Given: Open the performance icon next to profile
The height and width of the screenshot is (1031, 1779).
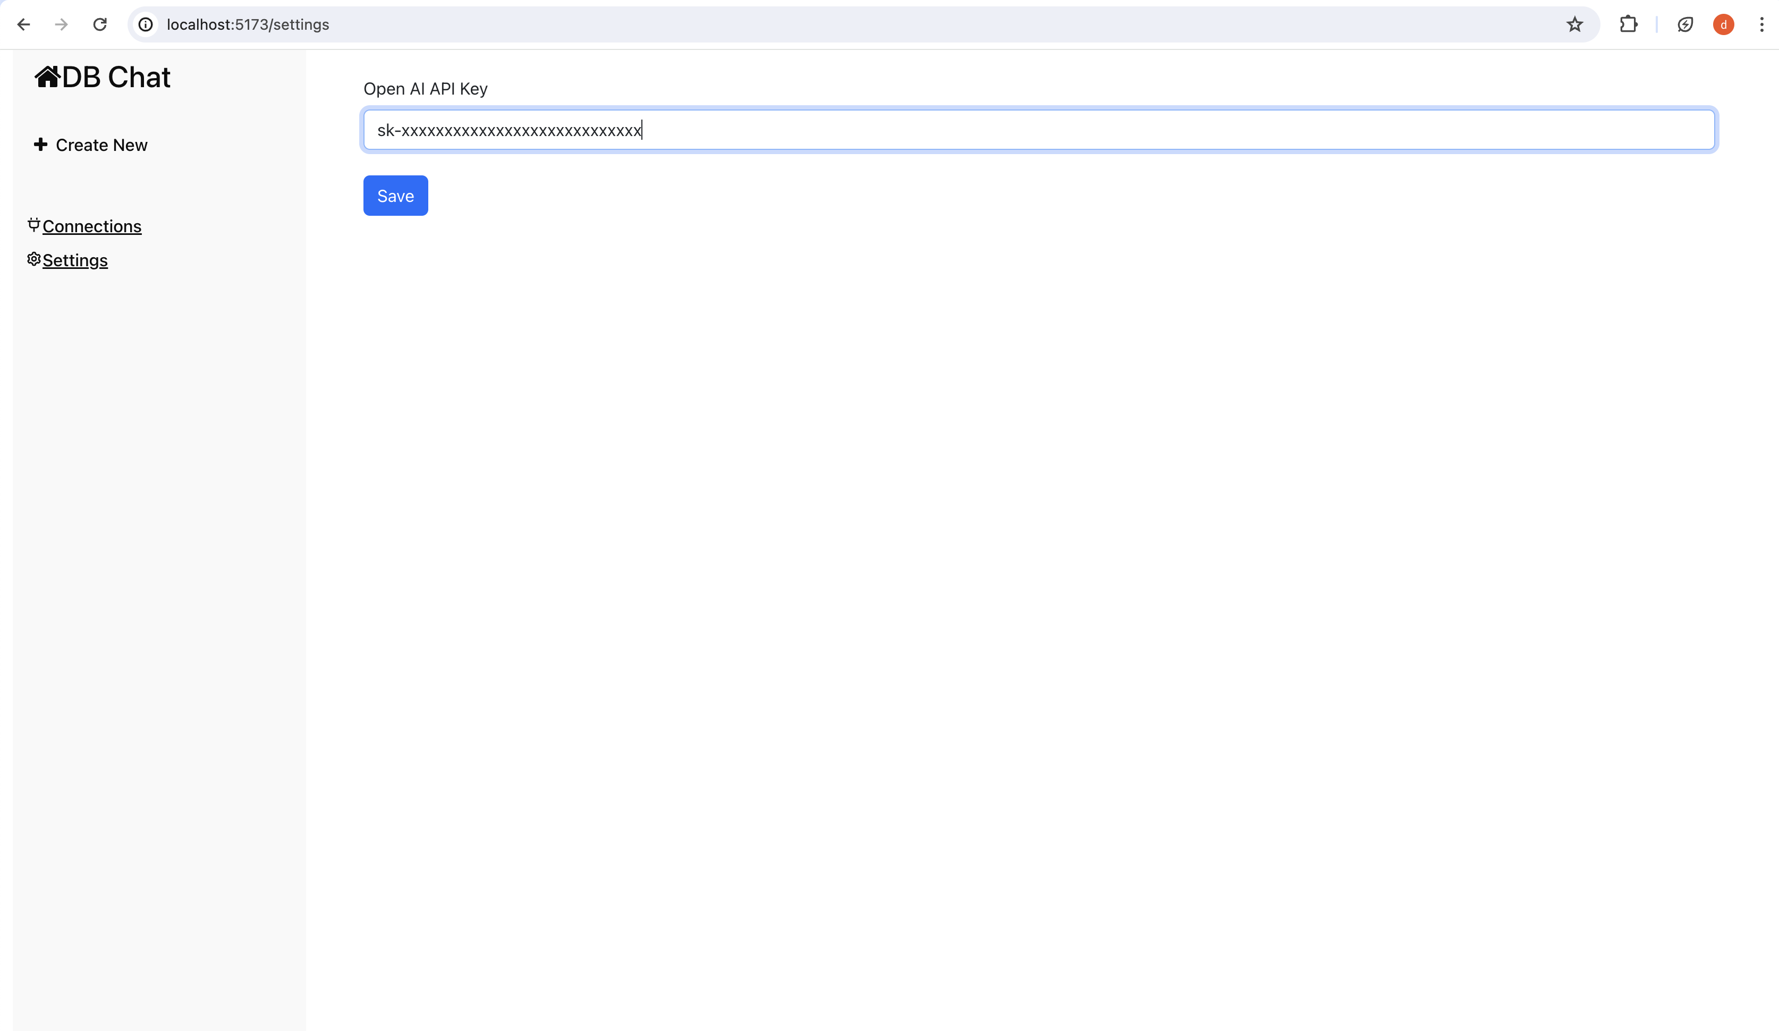Looking at the screenshot, I should [1685, 25].
